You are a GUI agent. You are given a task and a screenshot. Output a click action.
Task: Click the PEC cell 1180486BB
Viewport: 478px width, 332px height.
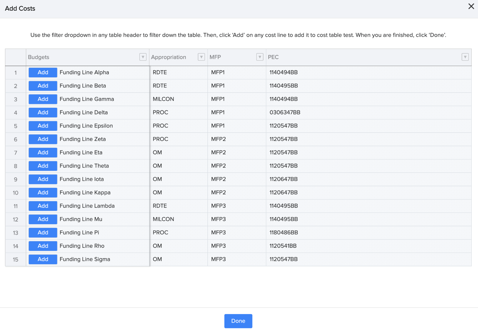(284, 233)
